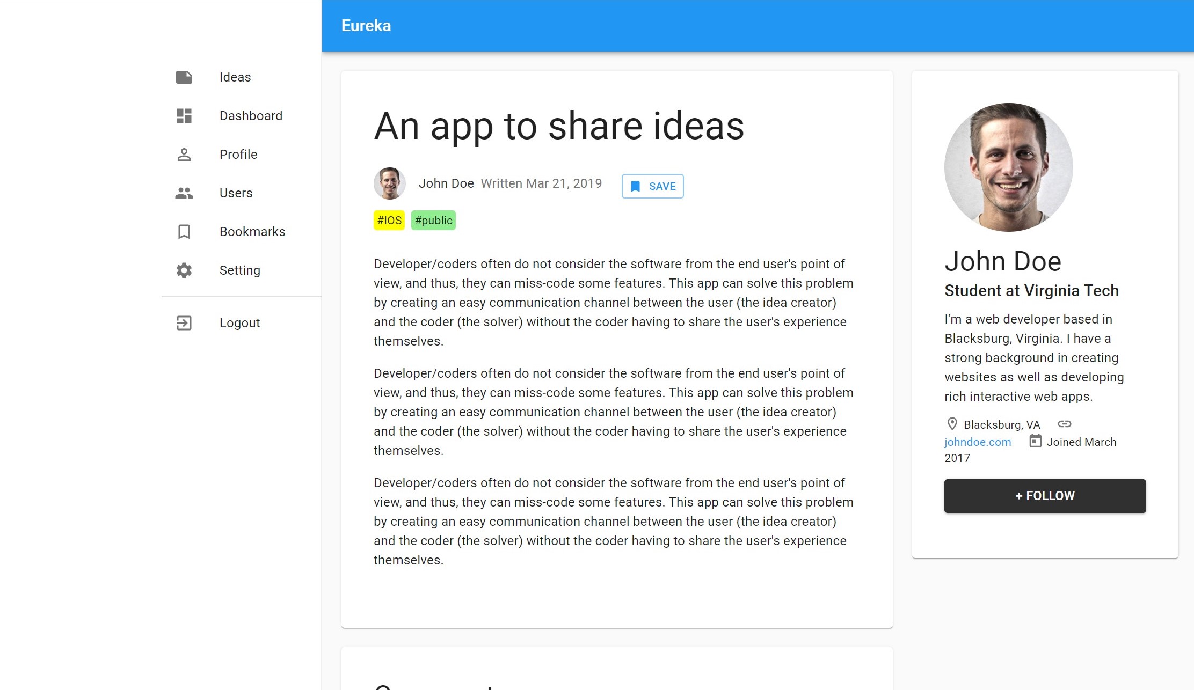Click the green #public tag
Image resolution: width=1194 pixels, height=690 pixels.
coord(433,221)
